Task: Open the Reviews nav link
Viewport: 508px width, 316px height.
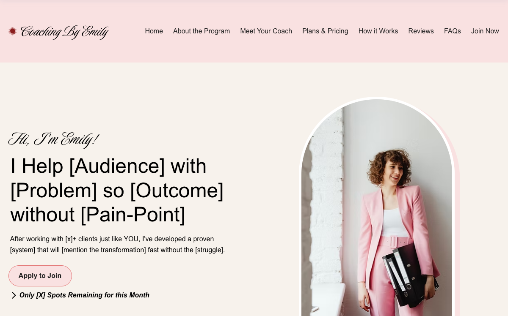Action: 421,31
